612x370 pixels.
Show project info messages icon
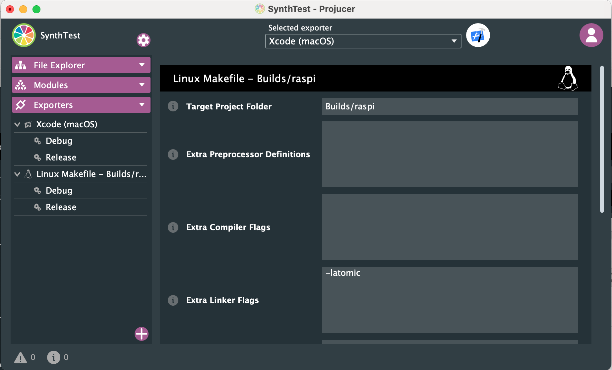(54, 357)
